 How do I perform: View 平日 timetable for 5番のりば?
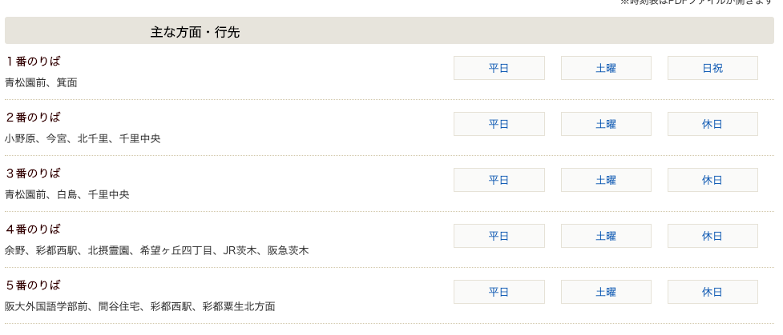(x=498, y=292)
